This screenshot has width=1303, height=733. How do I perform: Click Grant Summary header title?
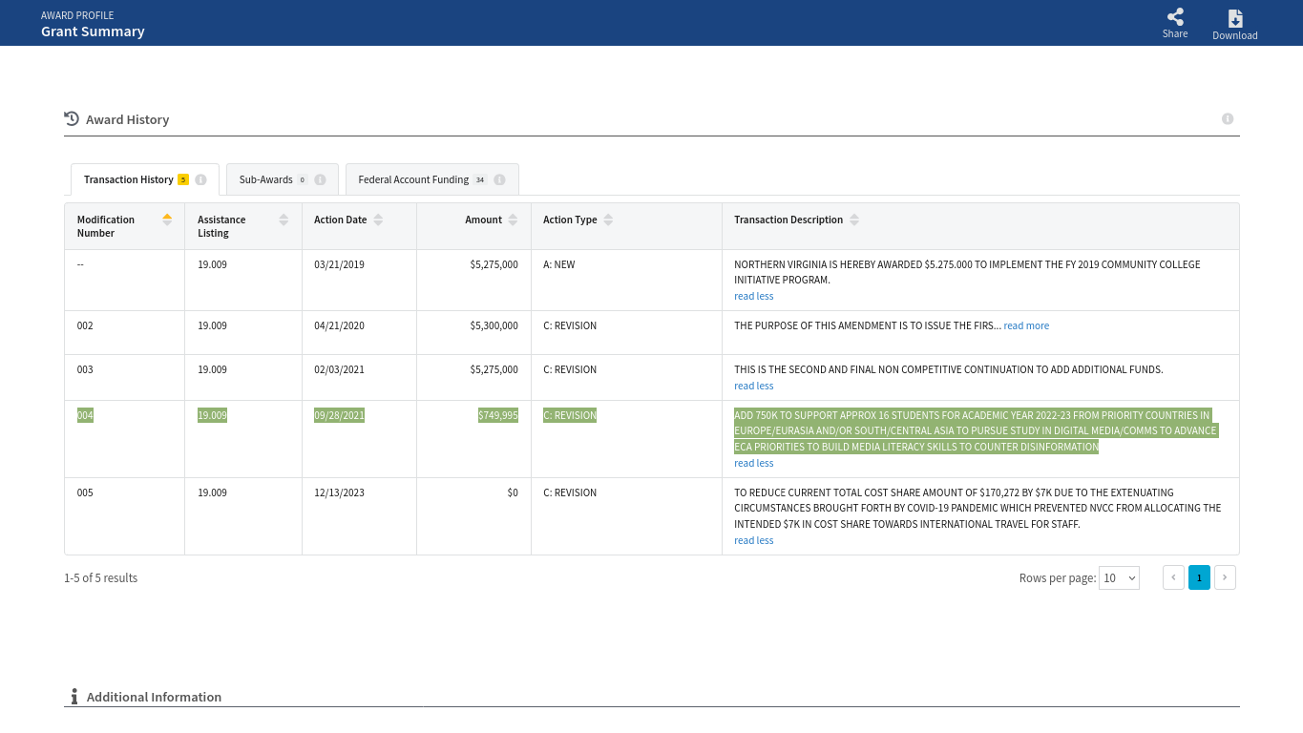point(93,31)
